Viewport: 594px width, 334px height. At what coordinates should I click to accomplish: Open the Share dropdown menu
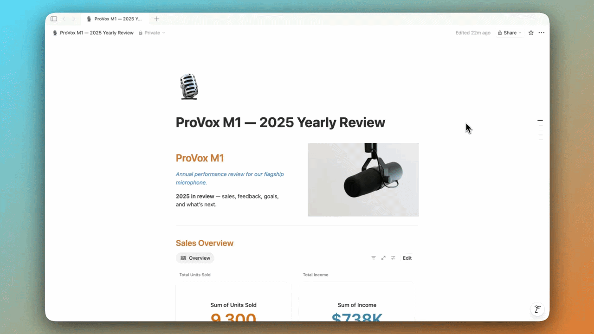point(510,33)
